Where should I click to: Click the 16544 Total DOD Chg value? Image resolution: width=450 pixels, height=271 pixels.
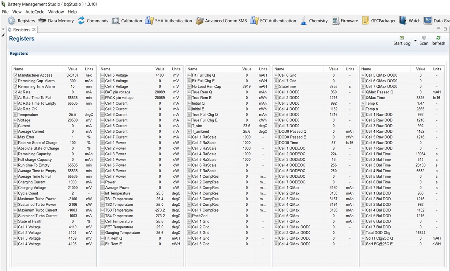click(x=420, y=232)
